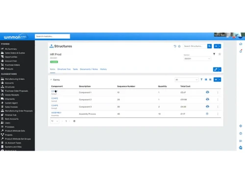Click the process icon in the Assembly Process row
The height and width of the screenshot is (184, 245).
[207, 114]
